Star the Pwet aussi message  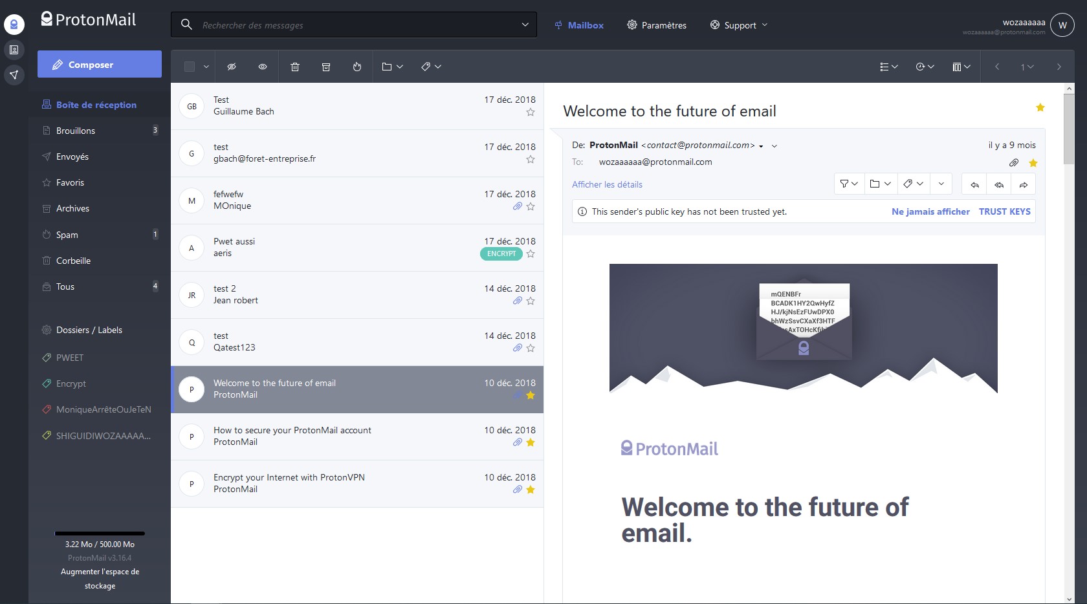coord(531,253)
